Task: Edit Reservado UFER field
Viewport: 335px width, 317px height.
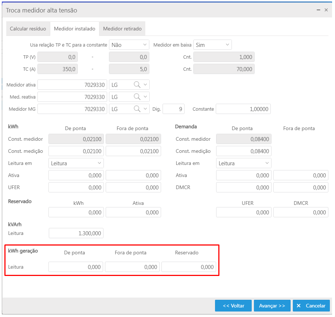Action: pos(244,212)
